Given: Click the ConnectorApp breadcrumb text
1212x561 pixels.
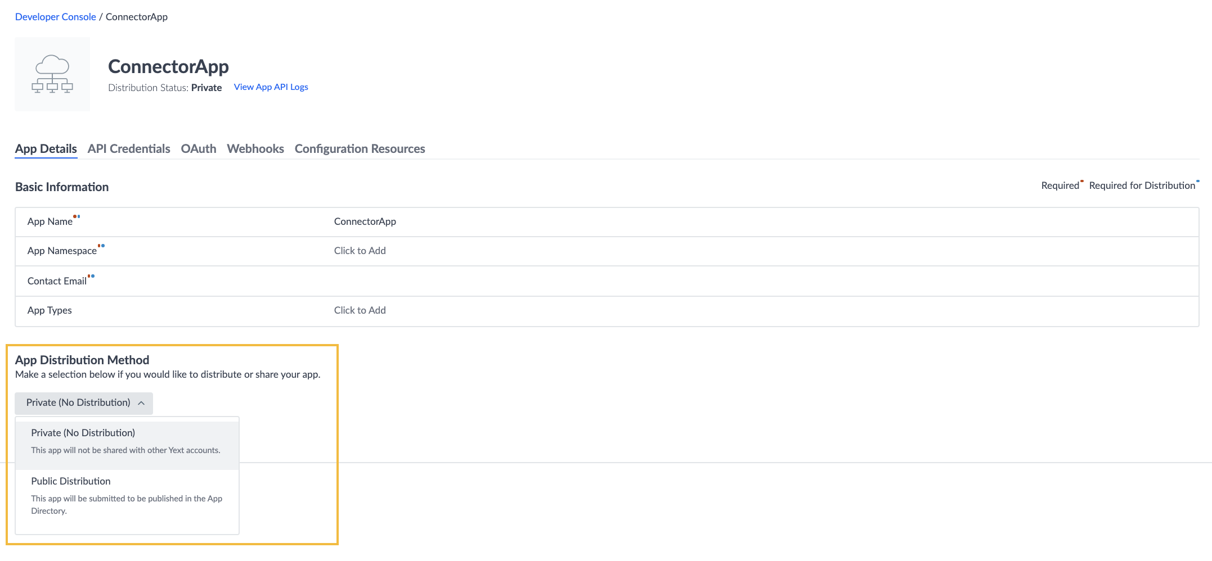Looking at the screenshot, I should [x=137, y=17].
